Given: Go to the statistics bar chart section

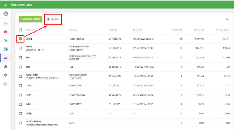Looking at the screenshot, I should coord(6,23).
